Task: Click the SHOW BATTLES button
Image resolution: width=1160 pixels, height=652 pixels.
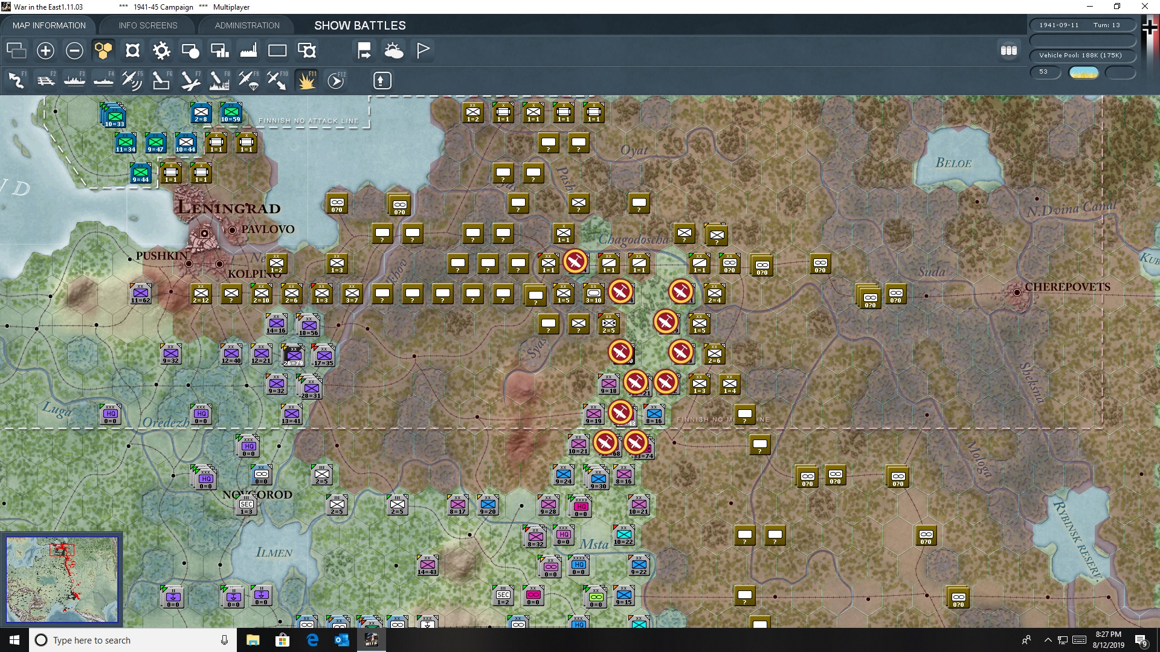Action: click(x=359, y=25)
